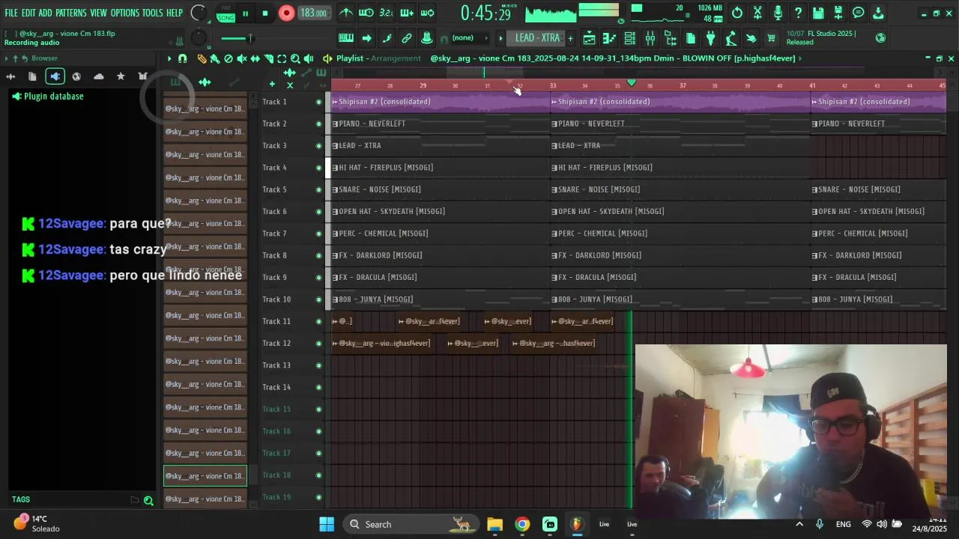Viewport: 959px width, 539px height.
Task: Pause playback
Action: [x=245, y=13]
